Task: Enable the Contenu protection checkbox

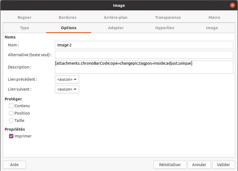Action: 11,106
